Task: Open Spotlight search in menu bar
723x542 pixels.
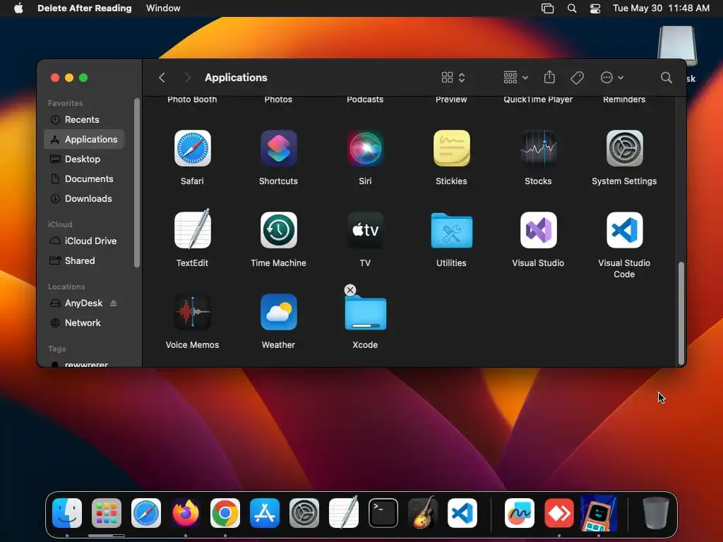Action: pos(572,8)
